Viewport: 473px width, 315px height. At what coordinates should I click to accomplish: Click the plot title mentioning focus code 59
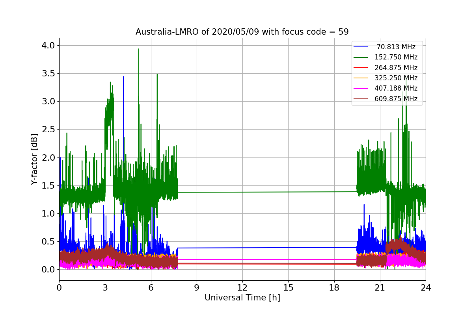point(242,32)
